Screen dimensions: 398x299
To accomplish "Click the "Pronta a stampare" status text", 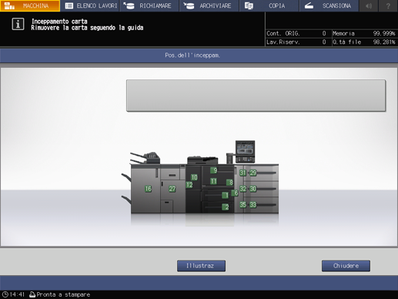I will pyautogui.click(x=63, y=294).
